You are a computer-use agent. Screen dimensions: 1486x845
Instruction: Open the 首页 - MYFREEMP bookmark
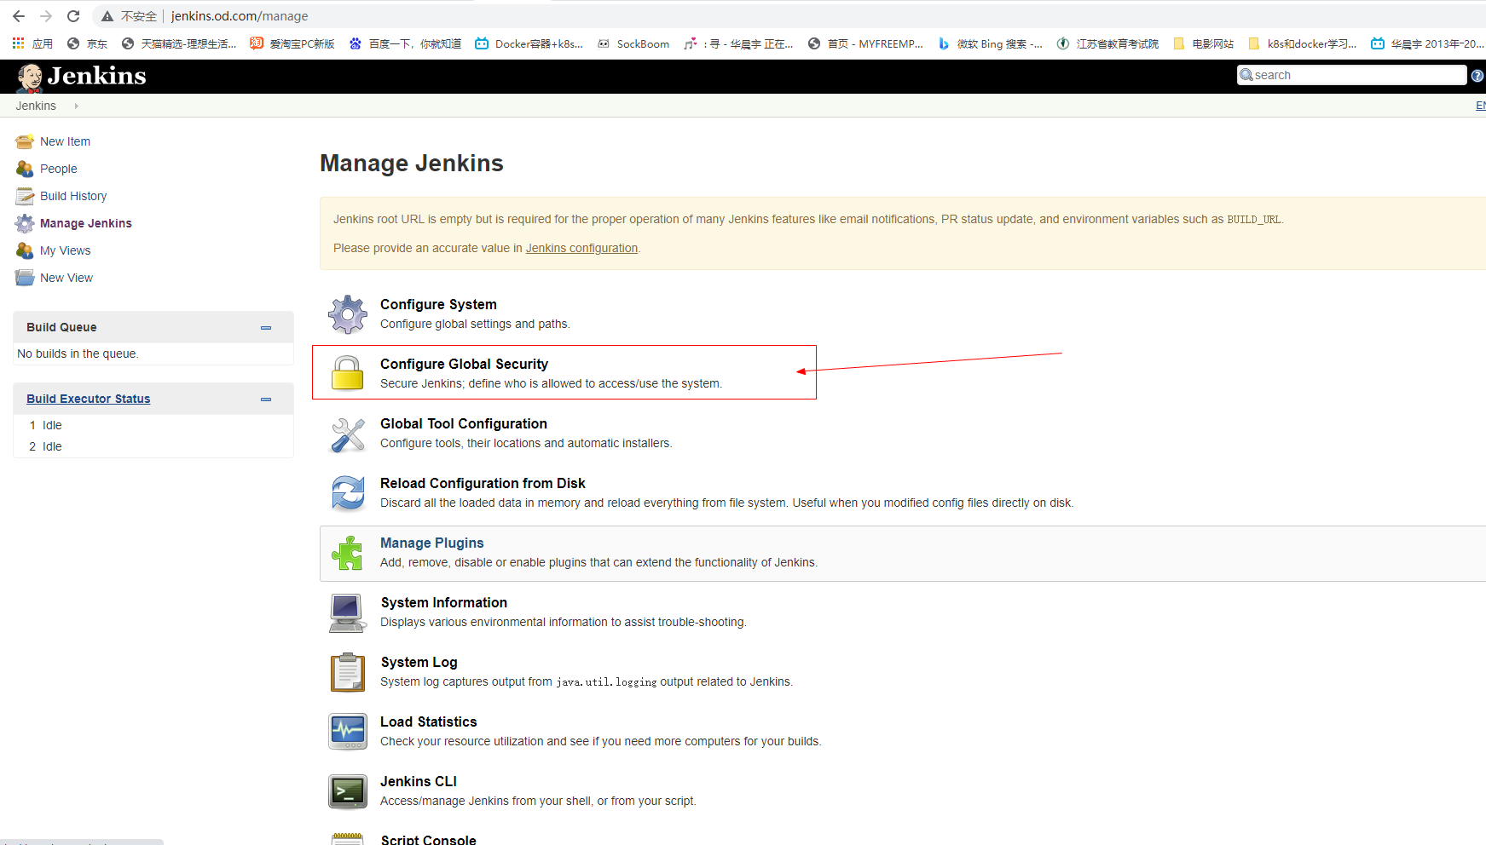(865, 43)
